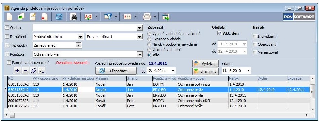Click the vertical scrollbar down arrow
This screenshot has height=122, width=319.
tap(313, 109)
